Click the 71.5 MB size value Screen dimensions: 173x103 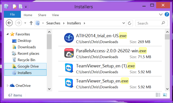pyautogui.click(x=144, y=57)
